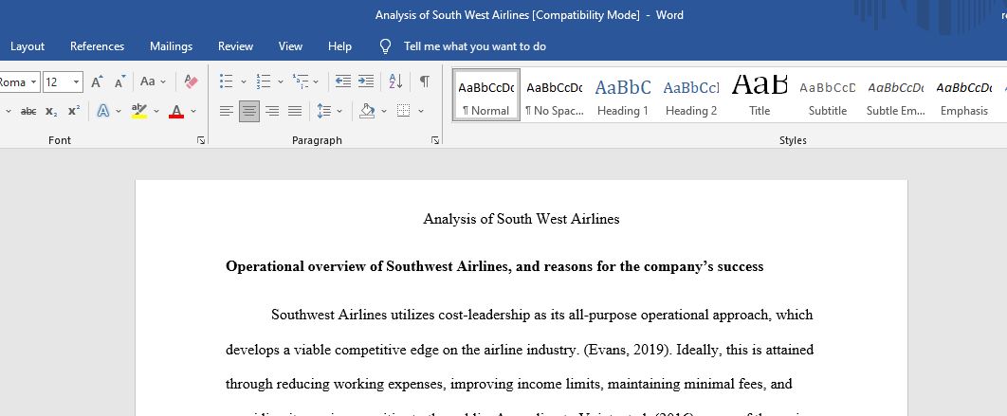The height and width of the screenshot is (416, 1007).
Task: Open font name dropdown arrow
Action: click(x=34, y=81)
